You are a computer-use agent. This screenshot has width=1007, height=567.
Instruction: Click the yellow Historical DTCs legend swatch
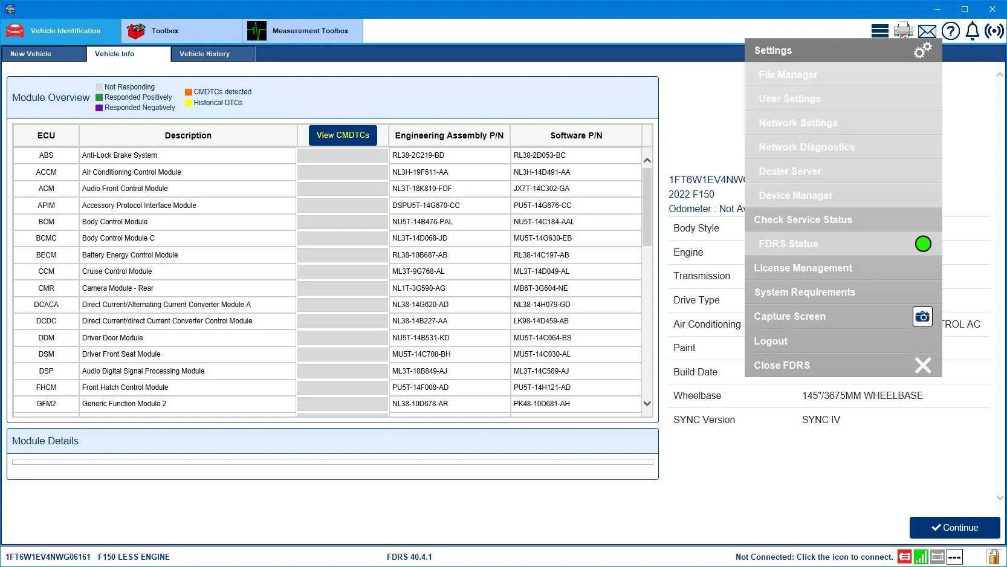pyautogui.click(x=189, y=103)
